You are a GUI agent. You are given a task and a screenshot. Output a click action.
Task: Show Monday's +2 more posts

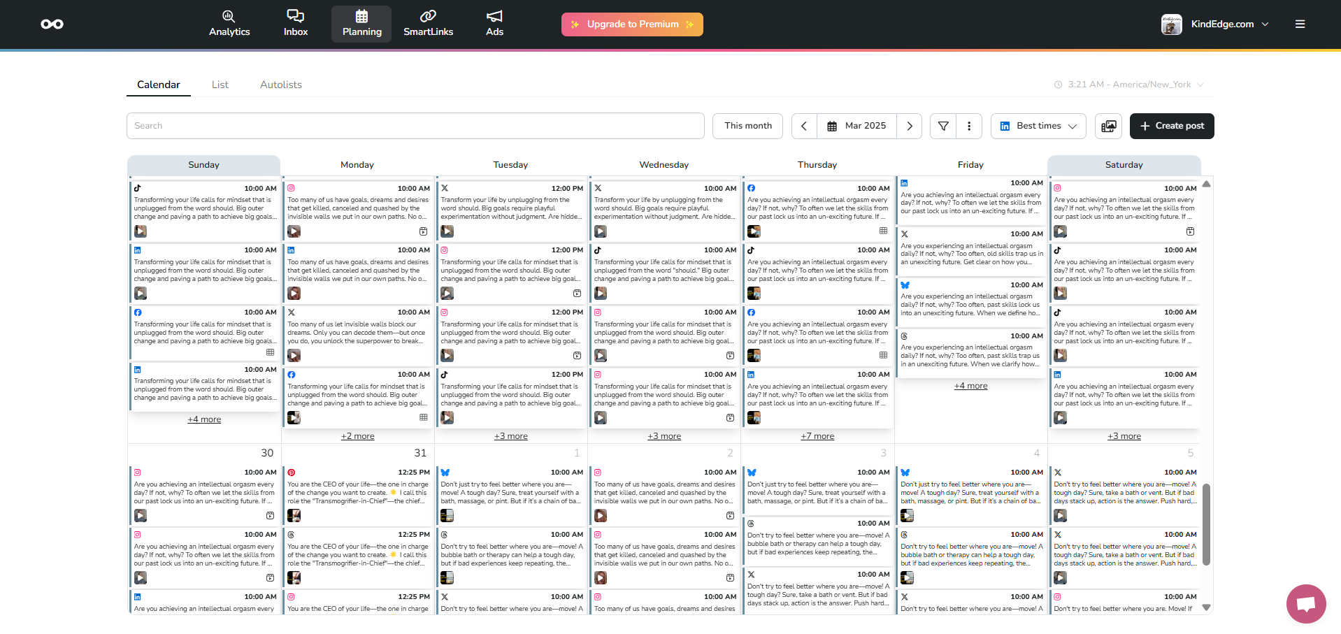coord(357,436)
